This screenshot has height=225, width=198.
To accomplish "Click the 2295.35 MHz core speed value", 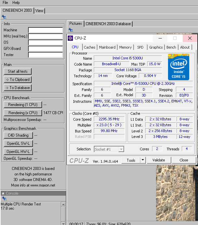I will point(109,119).
